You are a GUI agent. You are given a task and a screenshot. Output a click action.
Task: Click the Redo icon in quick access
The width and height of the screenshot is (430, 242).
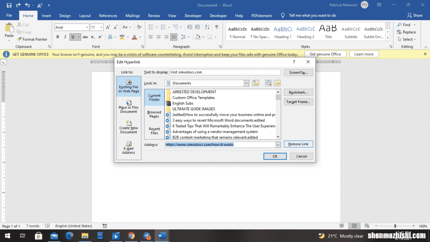coord(18,5)
